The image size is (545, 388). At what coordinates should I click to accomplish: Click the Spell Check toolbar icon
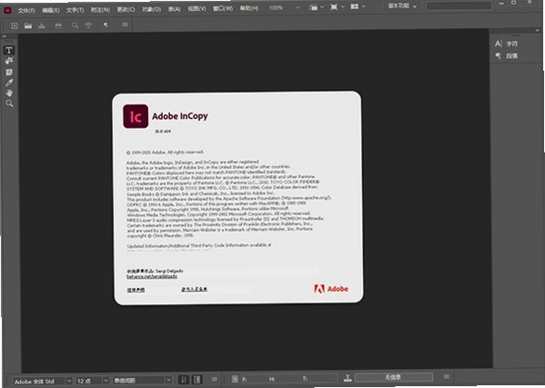coord(88,25)
